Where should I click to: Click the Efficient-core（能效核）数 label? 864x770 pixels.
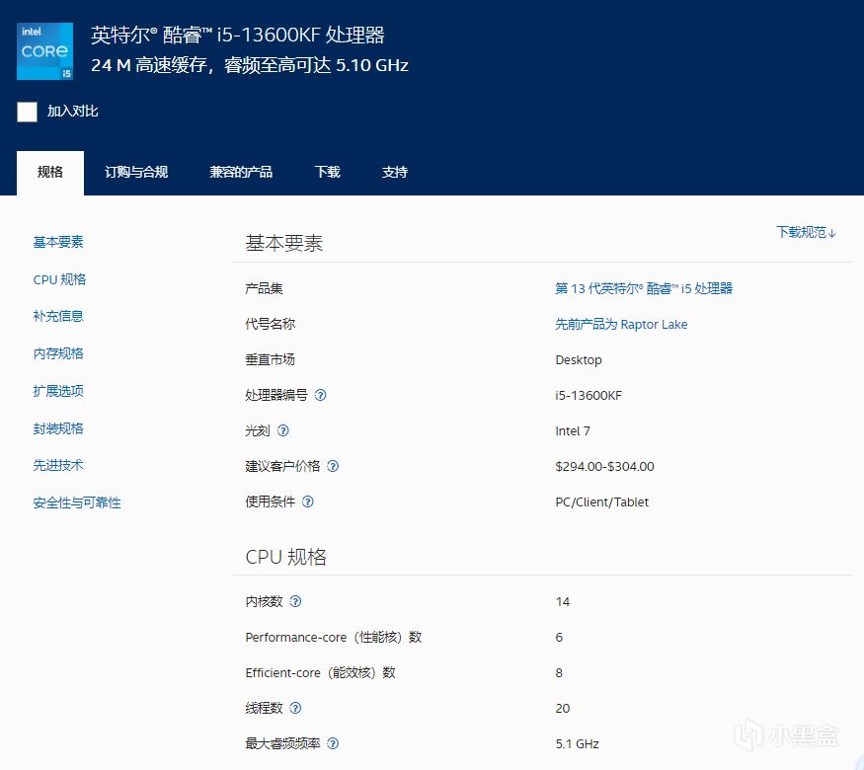tap(321, 673)
